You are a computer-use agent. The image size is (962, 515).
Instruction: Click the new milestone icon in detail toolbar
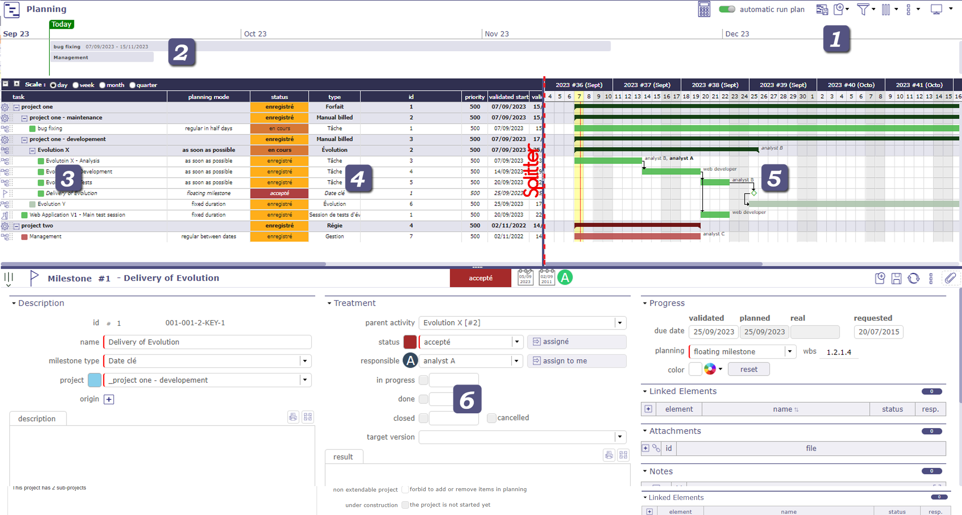880,278
